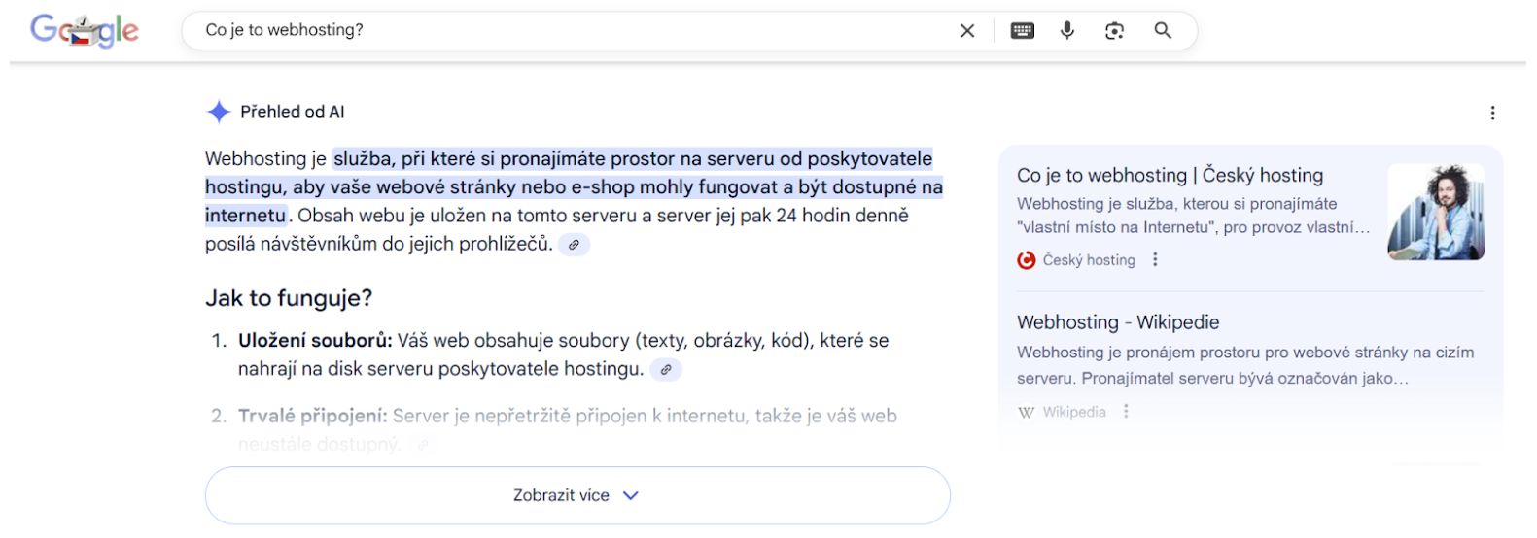
Task: Click the 'Wikipedia' source label
Action: click(1074, 412)
